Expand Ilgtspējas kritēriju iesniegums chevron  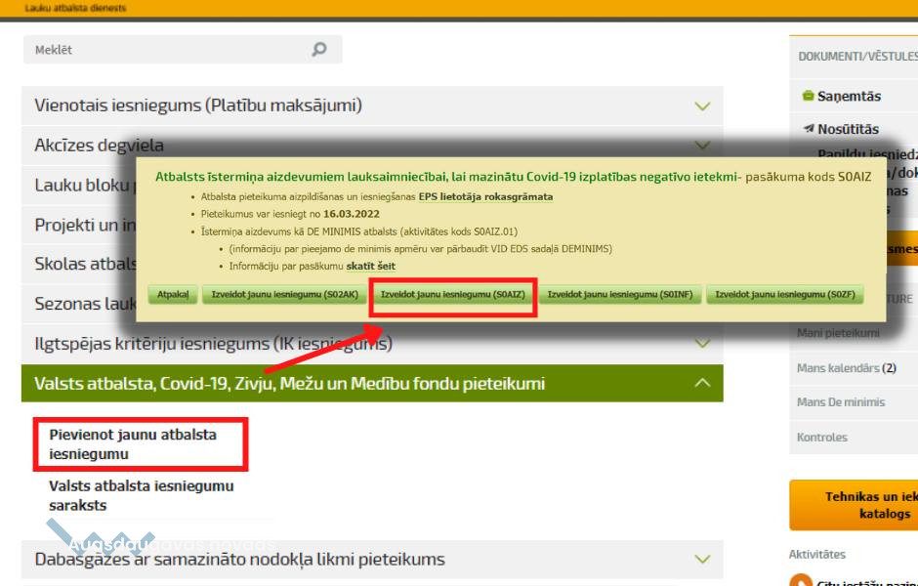(x=701, y=344)
